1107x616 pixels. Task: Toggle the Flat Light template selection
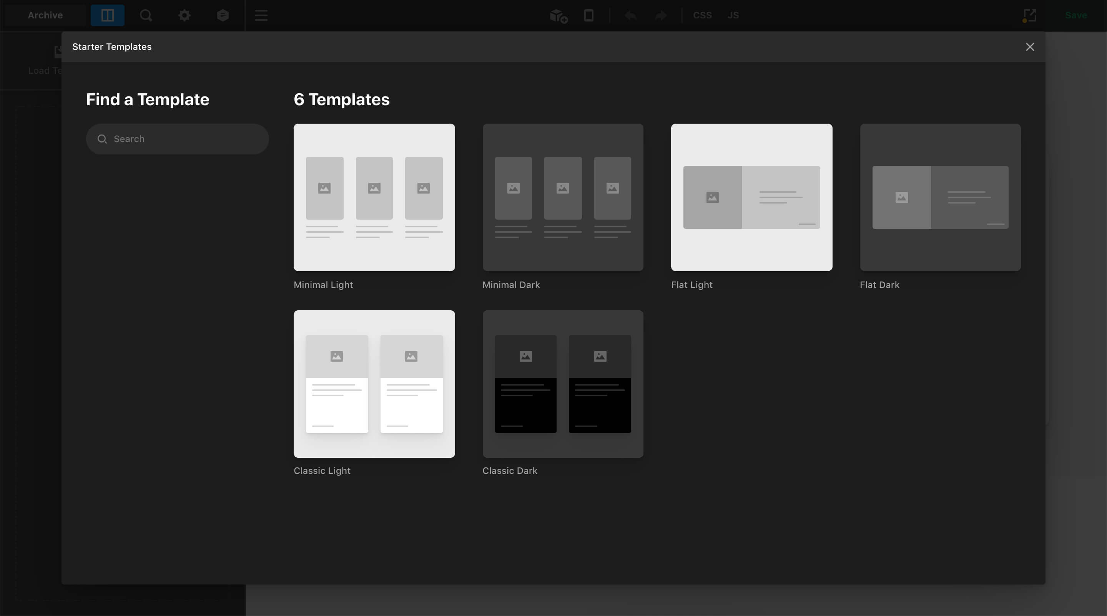click(x=751, y=197)
